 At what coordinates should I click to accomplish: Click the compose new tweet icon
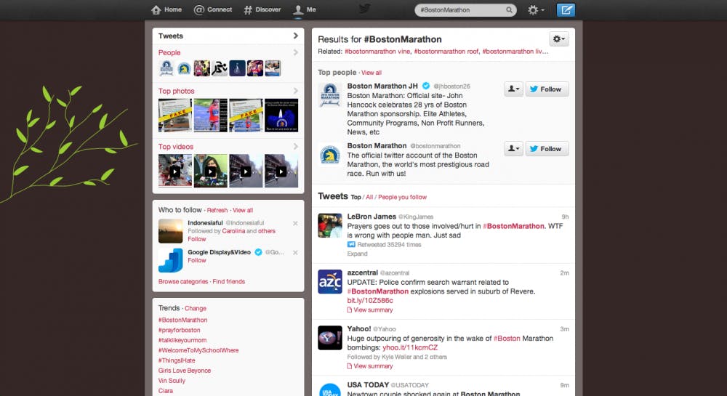pos(565,10)
